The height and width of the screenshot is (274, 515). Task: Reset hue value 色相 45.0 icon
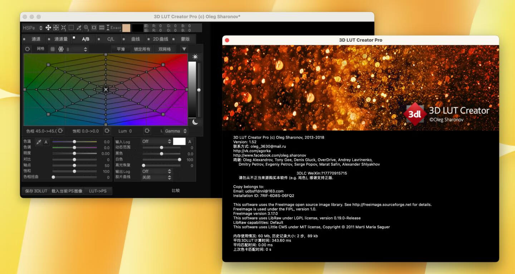tap(60, 131)
